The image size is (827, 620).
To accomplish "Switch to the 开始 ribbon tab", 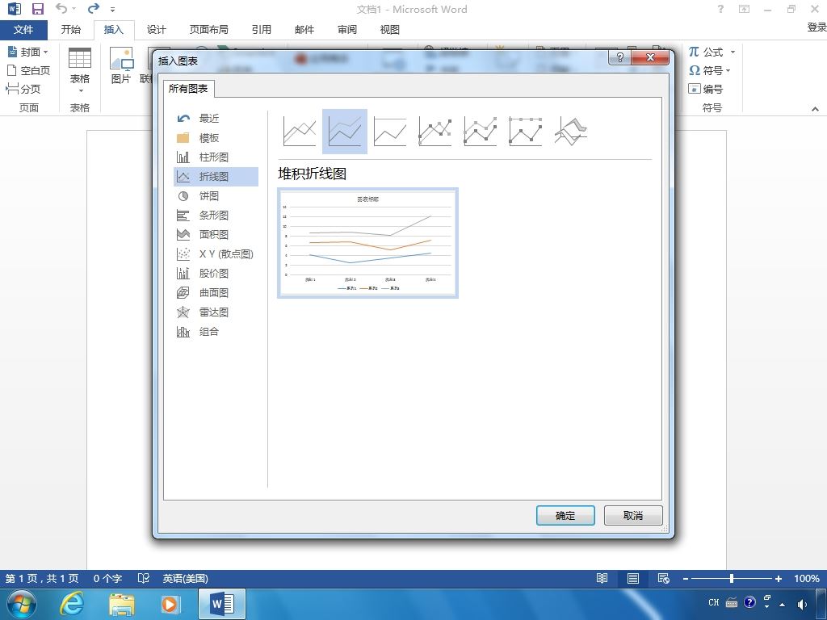I will click(71, 30).
